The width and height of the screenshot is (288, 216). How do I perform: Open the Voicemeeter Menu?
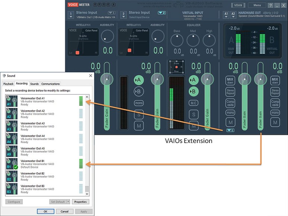pyautogui.click(x=257, y=5)
